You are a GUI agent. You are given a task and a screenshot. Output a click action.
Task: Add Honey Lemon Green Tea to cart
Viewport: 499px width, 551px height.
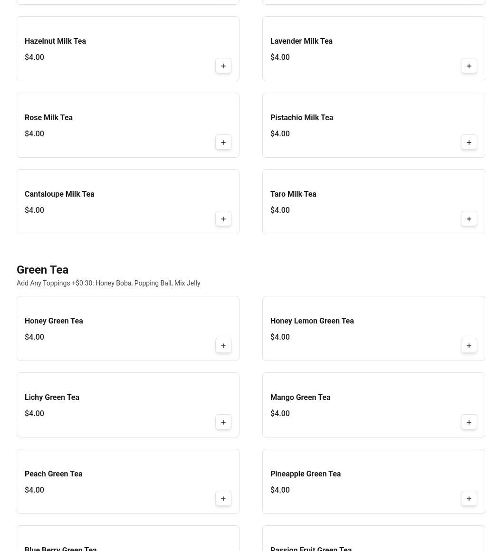click(469, 346)
